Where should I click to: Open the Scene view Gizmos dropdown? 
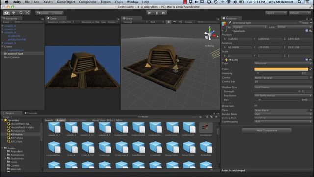point(190,22)
